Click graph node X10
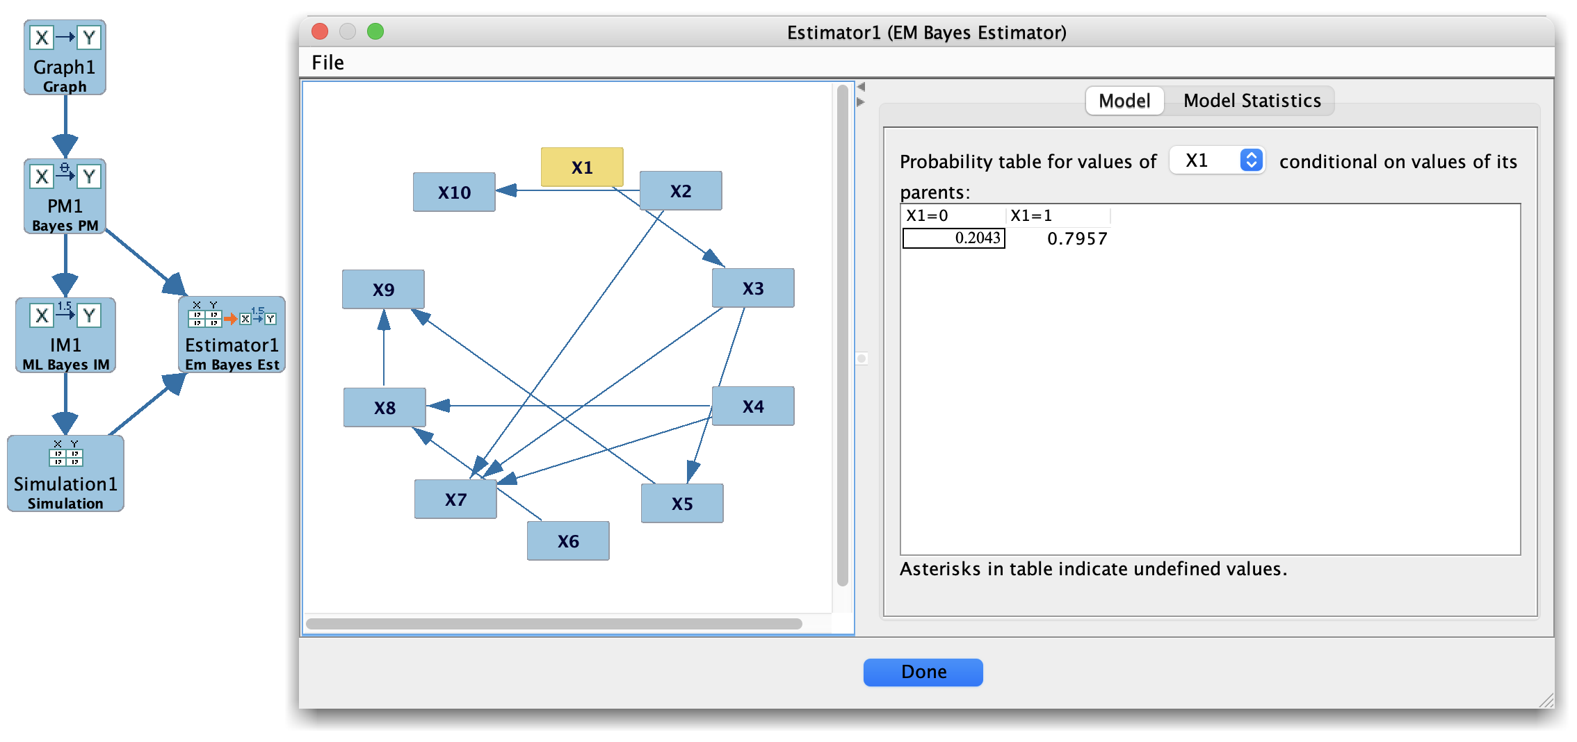 click(454, 192)
